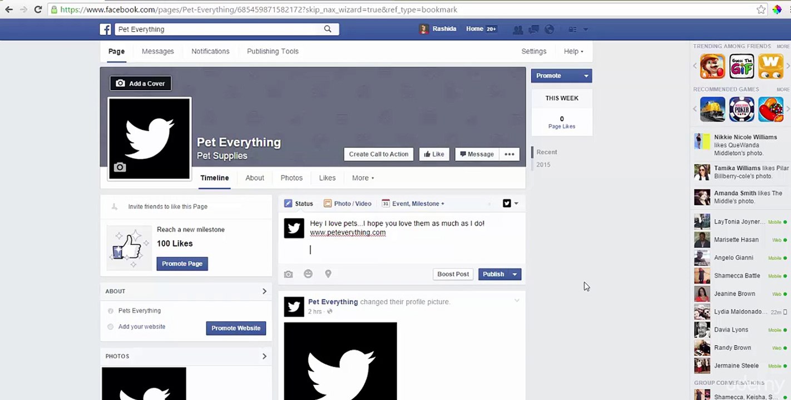Click the Facebook logo icon
This screenshot has width=791, height=400.
tap(105, 29)
